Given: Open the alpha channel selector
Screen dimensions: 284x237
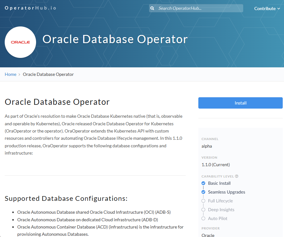Looking at the screenshot, I should click(207, 146).
